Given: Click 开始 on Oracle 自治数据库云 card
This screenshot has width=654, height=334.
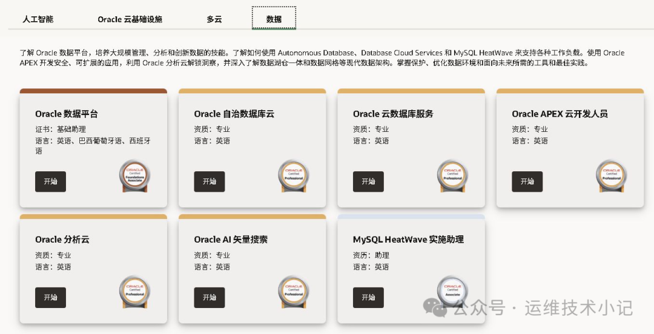Looking at the screenshot, I should point(210,182).
